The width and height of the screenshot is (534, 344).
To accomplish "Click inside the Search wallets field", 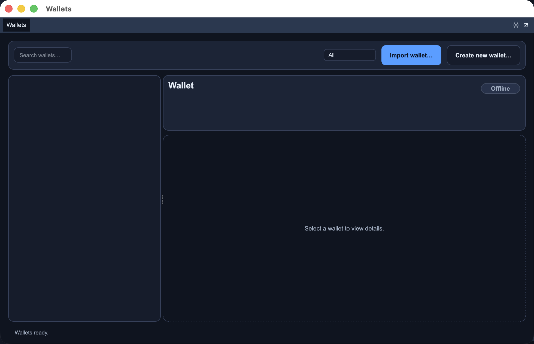I will click(x=43, y=55).
